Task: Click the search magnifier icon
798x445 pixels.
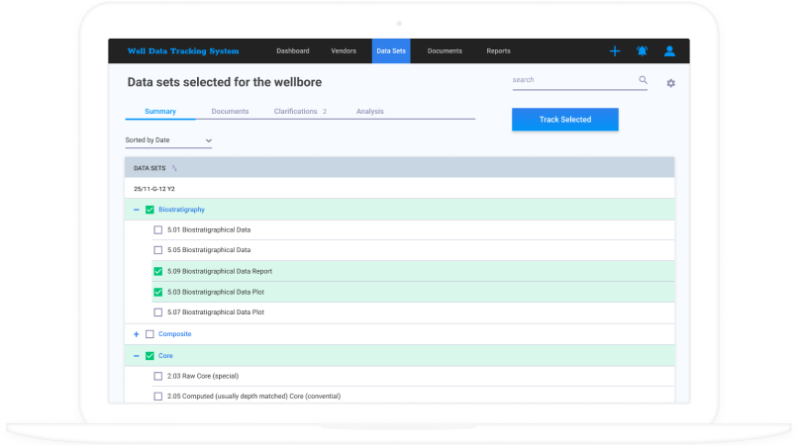Action: click(643, 80)
